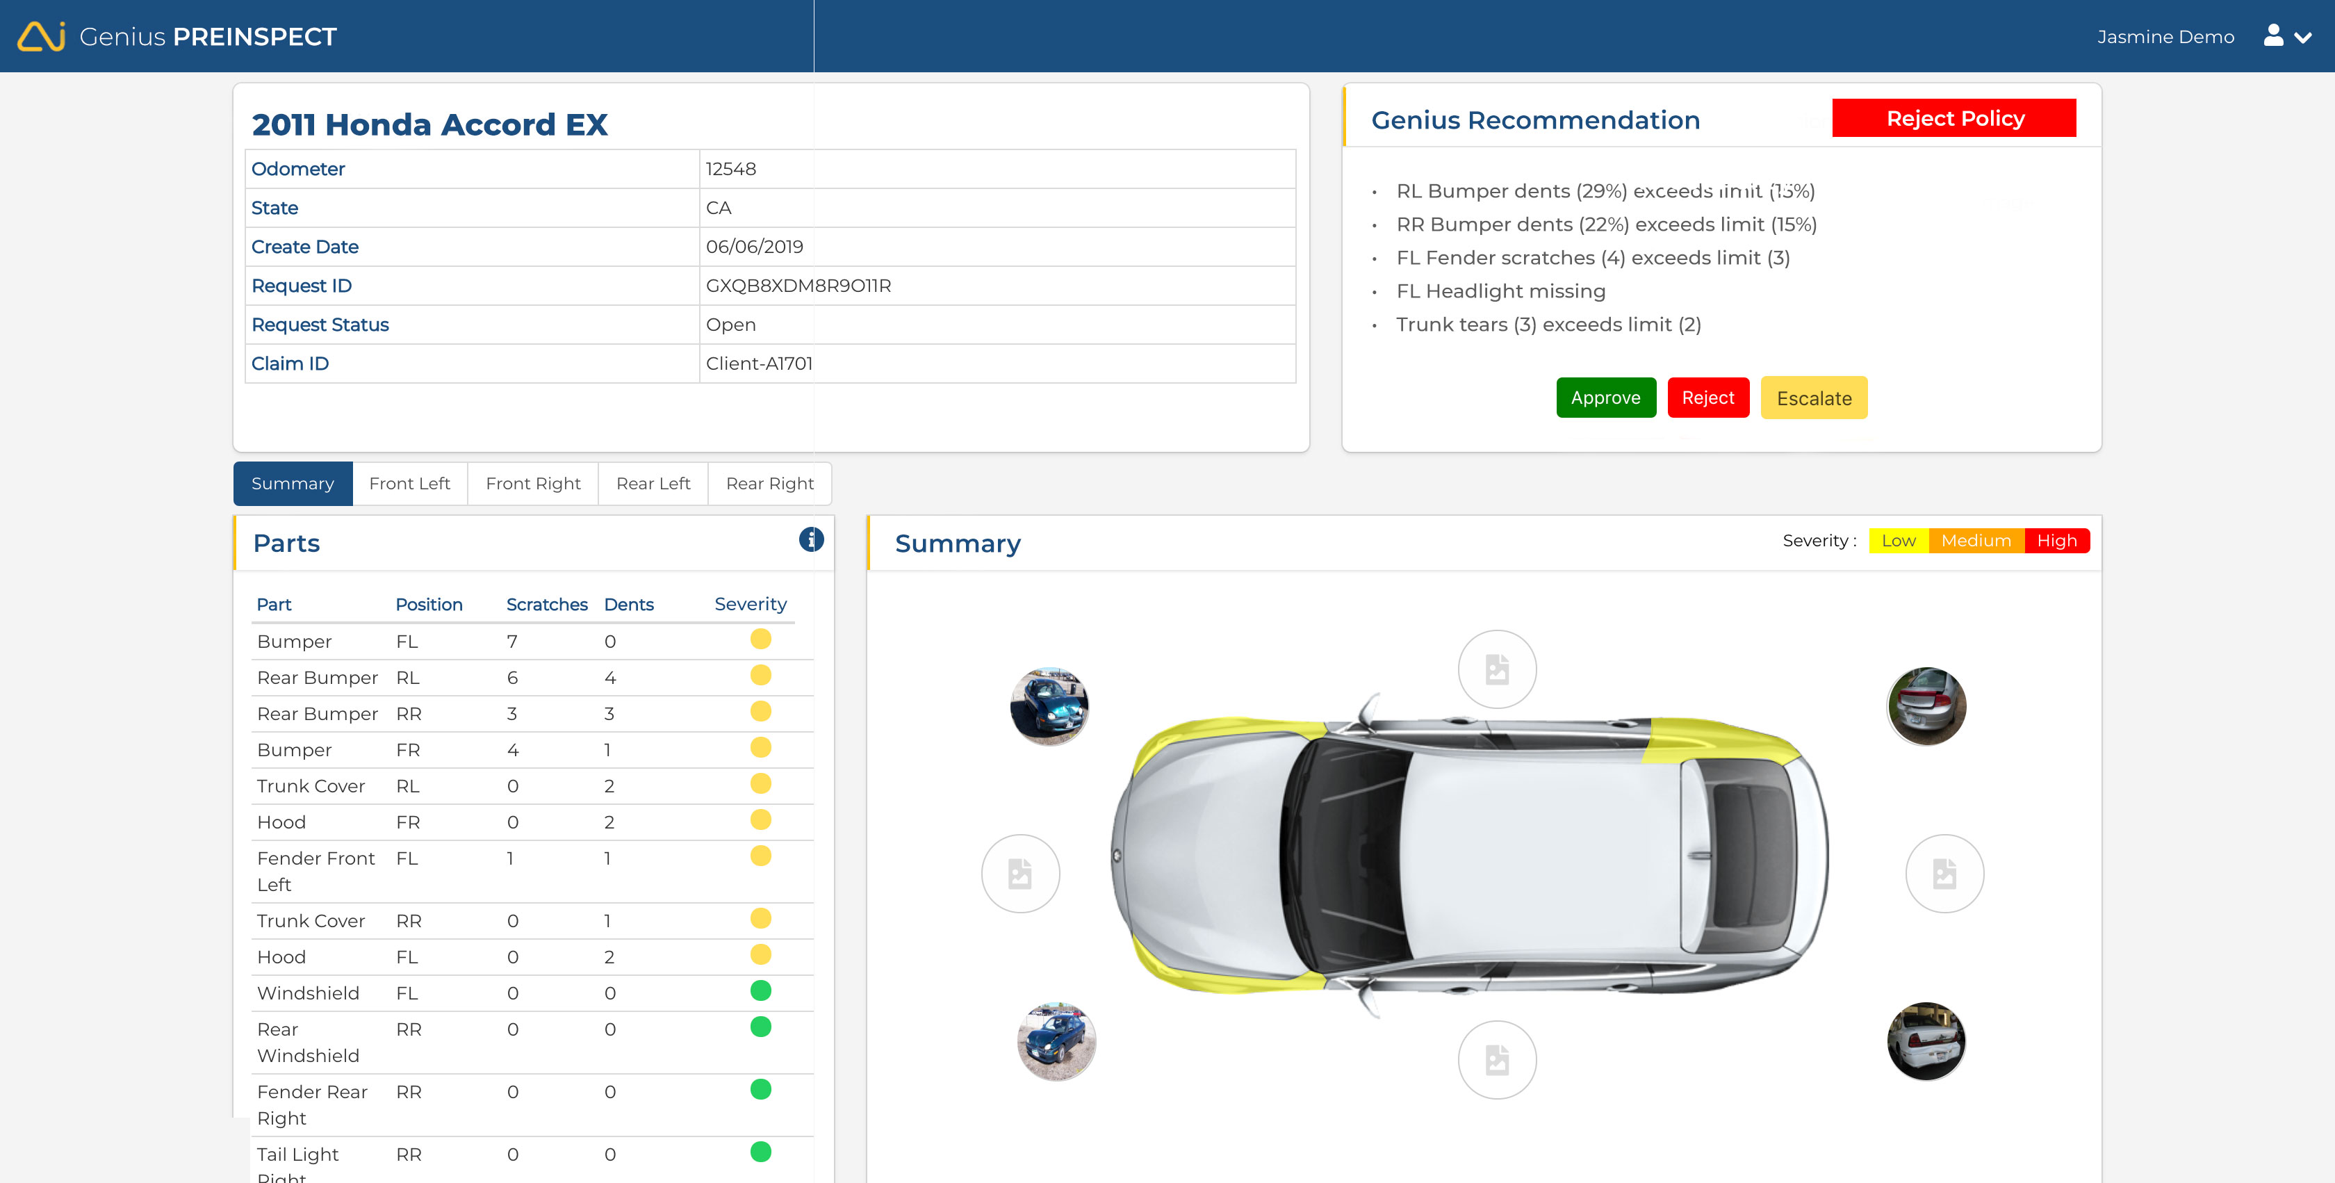
Task: Click the 2011 Honda Accord EX title
Action: (429, 124)
